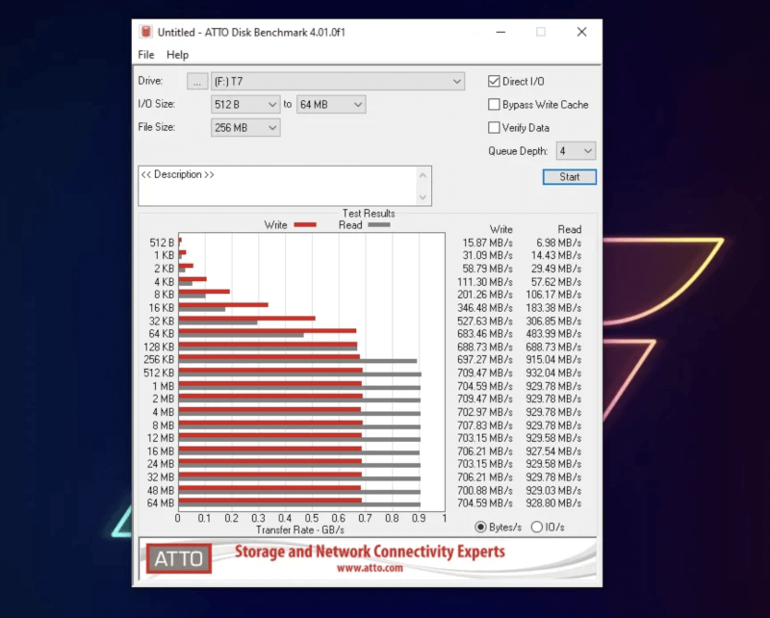Click the Test Results heading
The image size is (770, 618).
(x=369, y=213)
